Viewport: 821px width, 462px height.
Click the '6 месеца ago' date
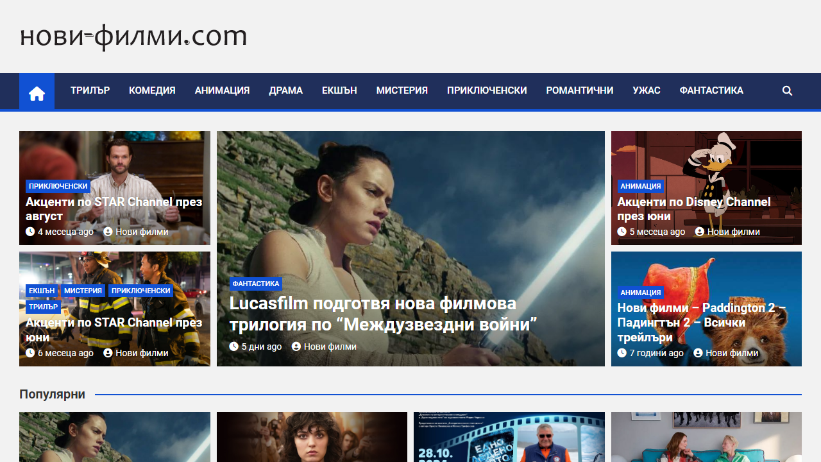coord(65,353)
